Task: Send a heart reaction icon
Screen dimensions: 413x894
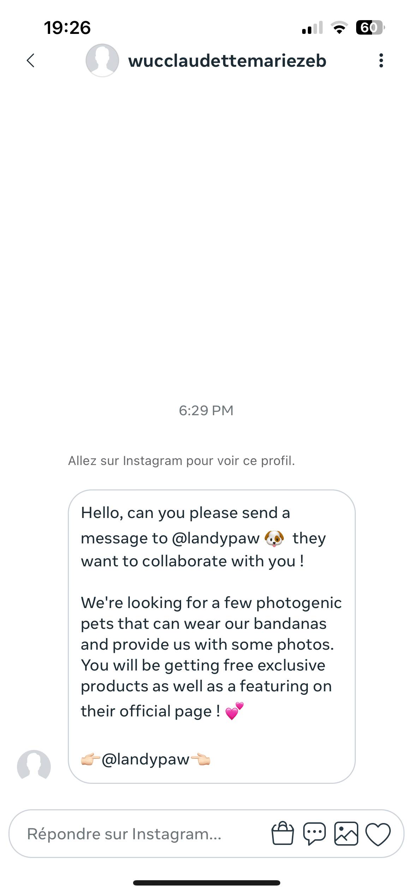Action: [x=378, y=834]
